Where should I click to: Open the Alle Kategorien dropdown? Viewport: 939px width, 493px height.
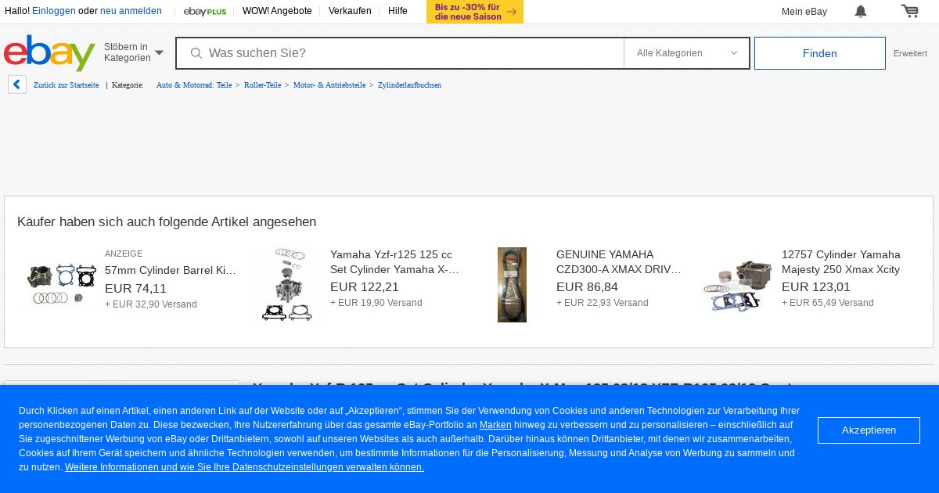[686, 53]
